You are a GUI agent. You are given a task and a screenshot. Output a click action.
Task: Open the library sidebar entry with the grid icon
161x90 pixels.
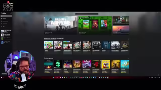coord(6,18)
